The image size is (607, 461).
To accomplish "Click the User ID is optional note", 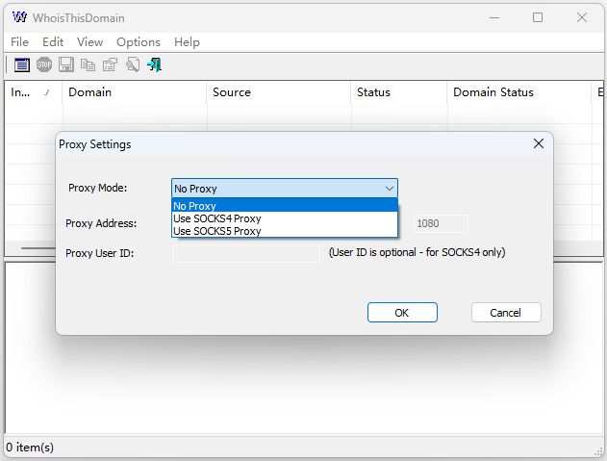I will click(417, 252).
